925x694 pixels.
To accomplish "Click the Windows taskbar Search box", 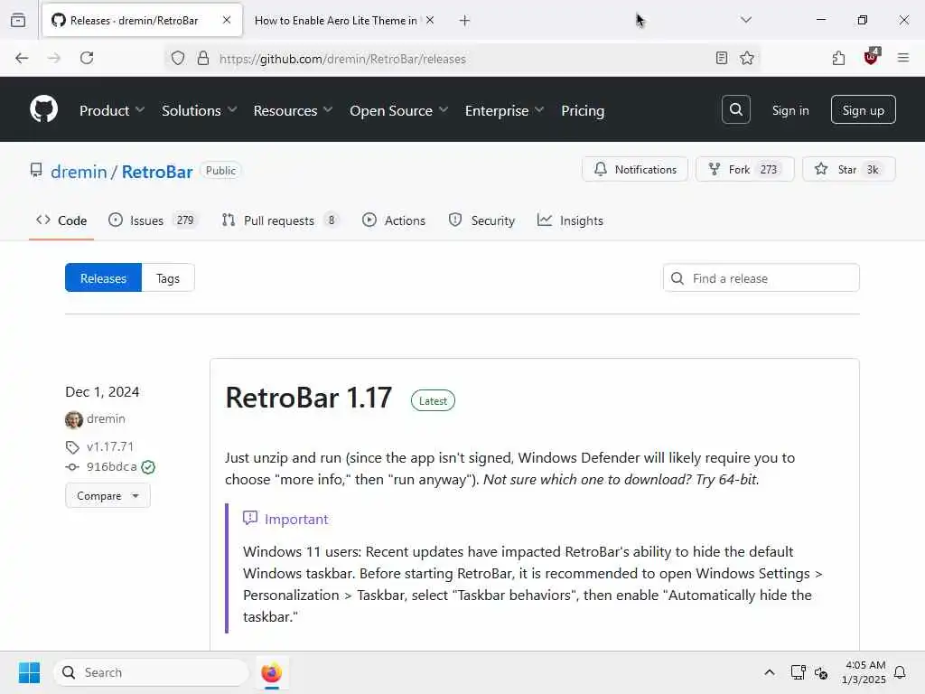I will [x=151, y=672].
